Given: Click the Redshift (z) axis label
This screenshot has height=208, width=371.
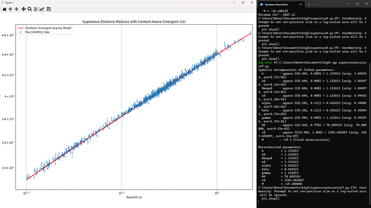Looking at the screenshot, I should pos(134,197).
